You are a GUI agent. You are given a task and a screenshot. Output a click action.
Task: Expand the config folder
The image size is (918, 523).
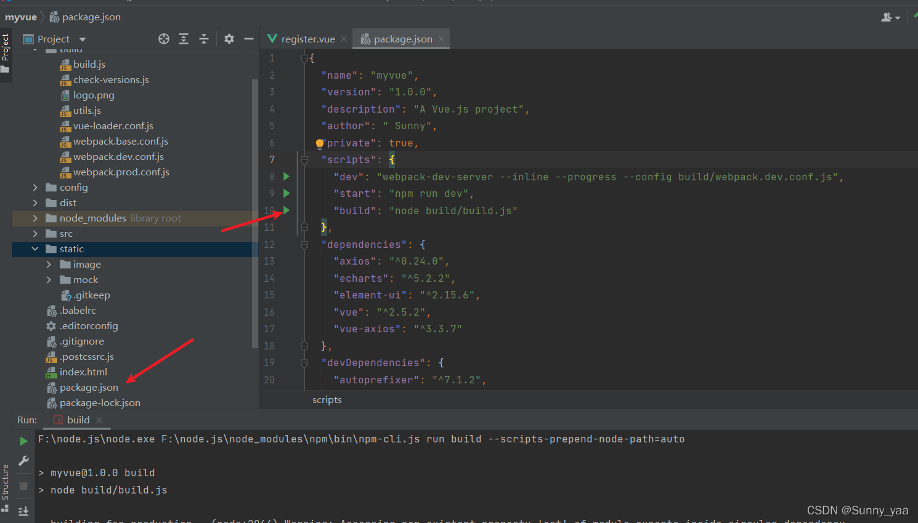coord(35,187)
